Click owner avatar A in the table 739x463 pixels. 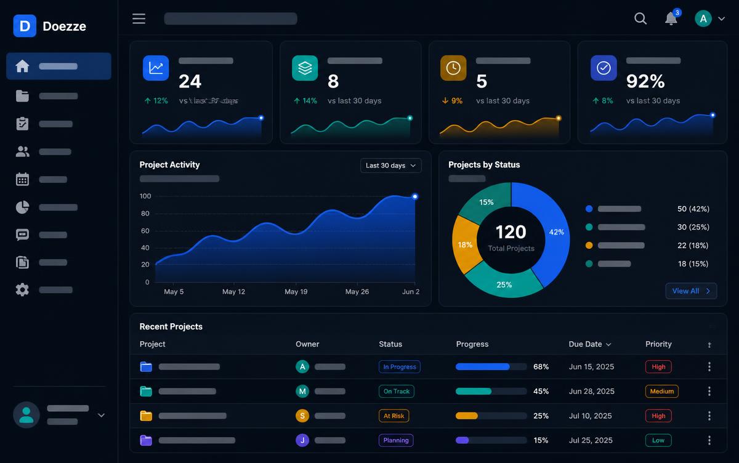coord(302,367)
